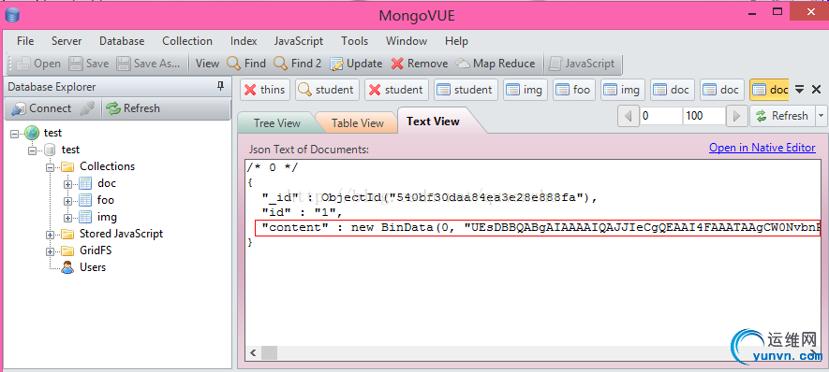Select the GridFS tree item

click(x=96, y=250)
